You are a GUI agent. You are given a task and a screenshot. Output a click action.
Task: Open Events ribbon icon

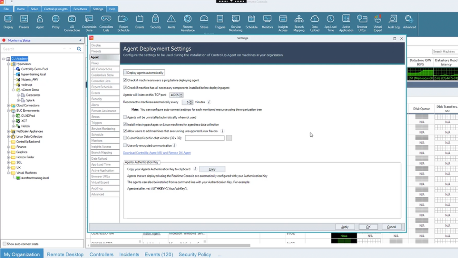pyautogui.click(x=140, y=22)
